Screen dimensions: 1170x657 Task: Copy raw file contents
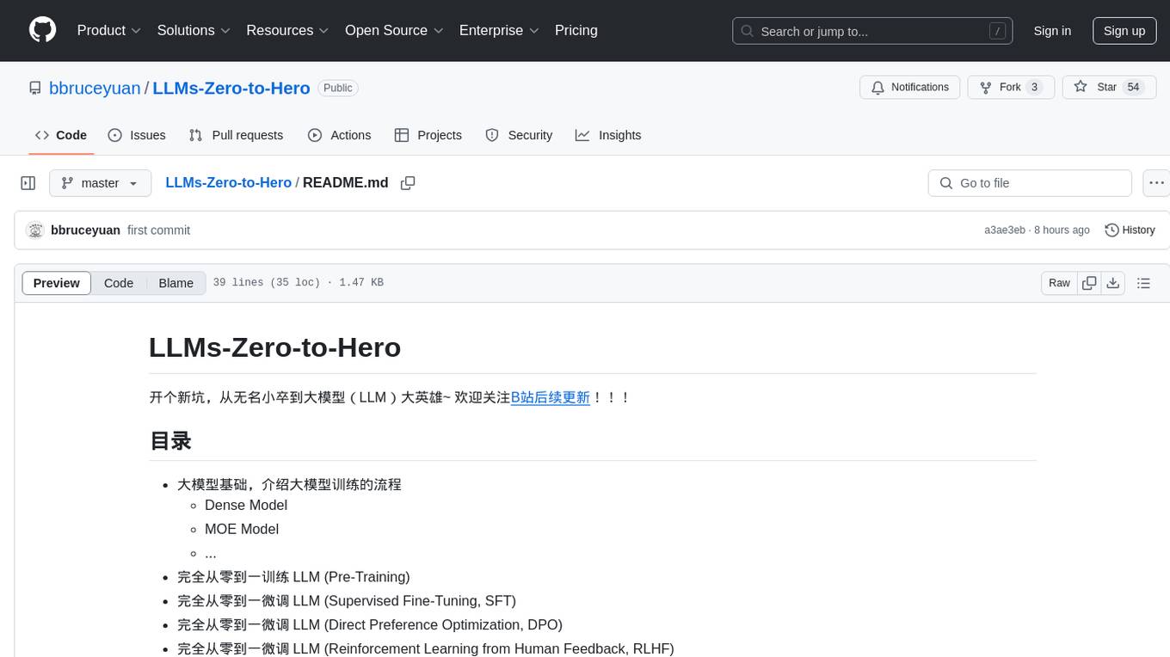click(1089, 283)
